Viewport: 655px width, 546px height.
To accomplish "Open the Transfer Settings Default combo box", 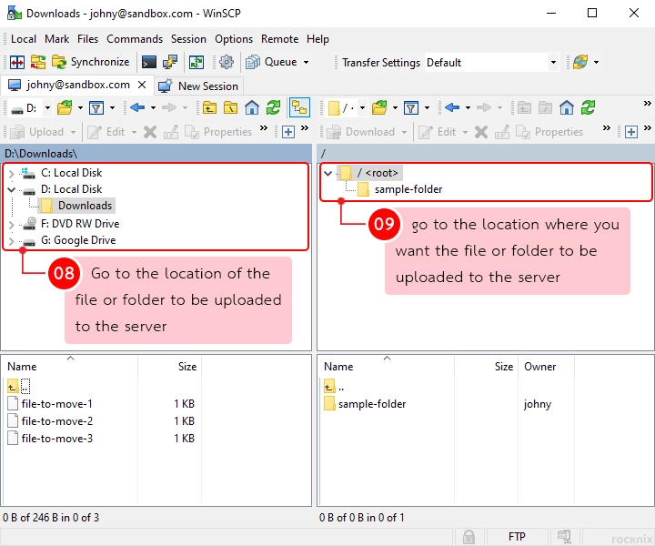I will pyautogui.click(x=491, y=63).
